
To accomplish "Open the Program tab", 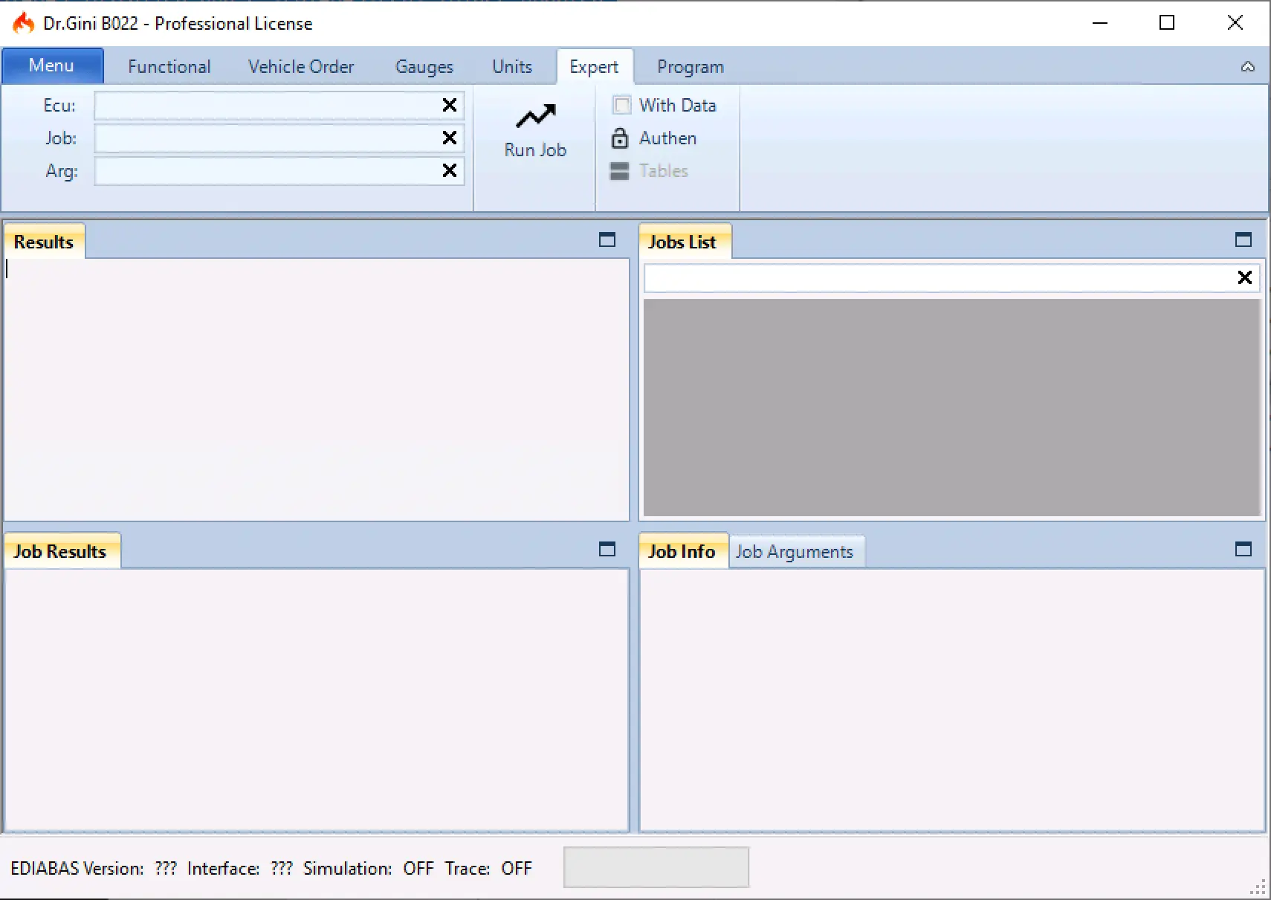I will point(690,67).
